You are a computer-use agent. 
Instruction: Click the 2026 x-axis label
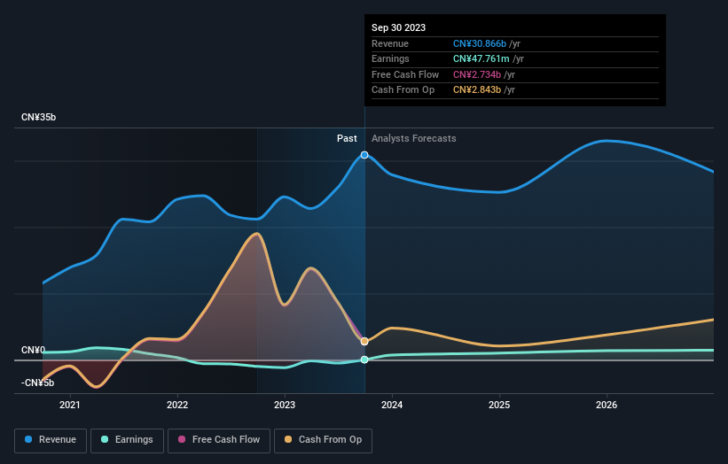[x=607, y=405]
